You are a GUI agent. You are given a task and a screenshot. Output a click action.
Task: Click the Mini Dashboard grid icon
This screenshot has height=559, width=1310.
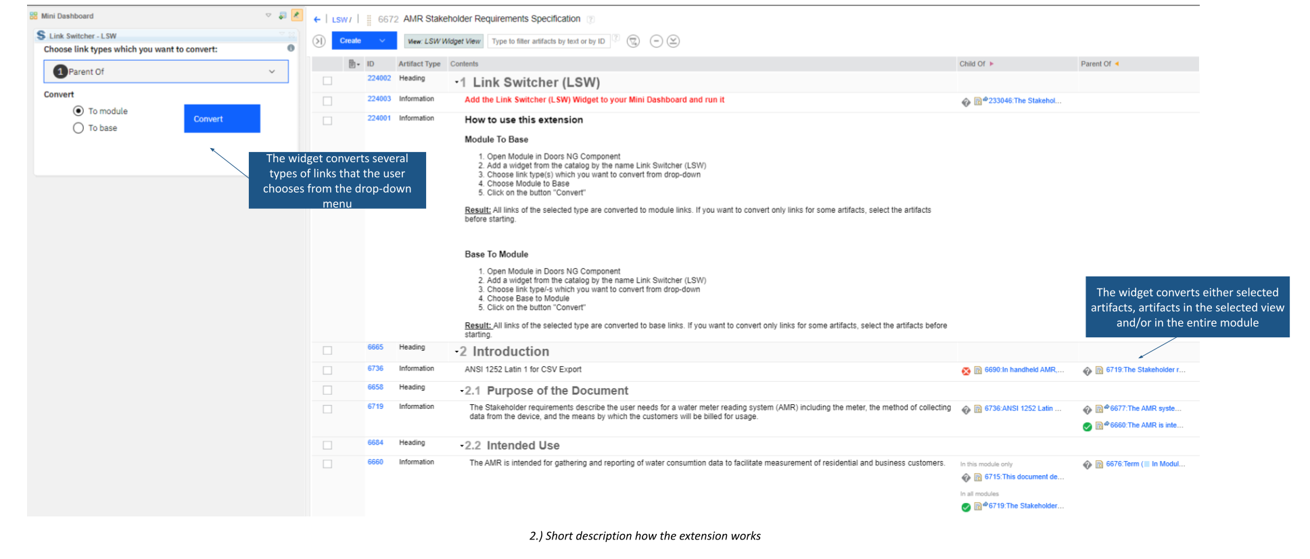tap(34, 16)
